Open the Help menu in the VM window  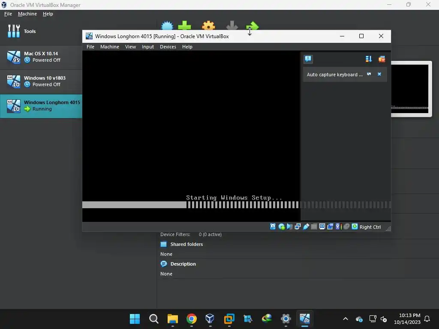187,47
